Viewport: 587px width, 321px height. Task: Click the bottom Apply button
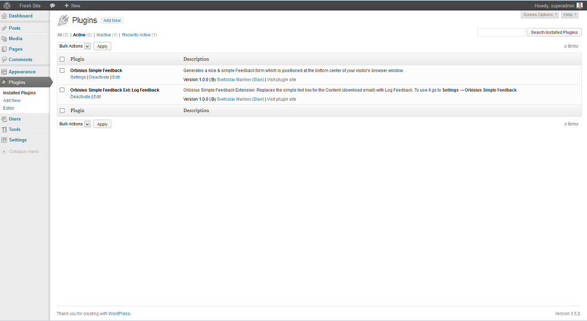click(102, 124)
